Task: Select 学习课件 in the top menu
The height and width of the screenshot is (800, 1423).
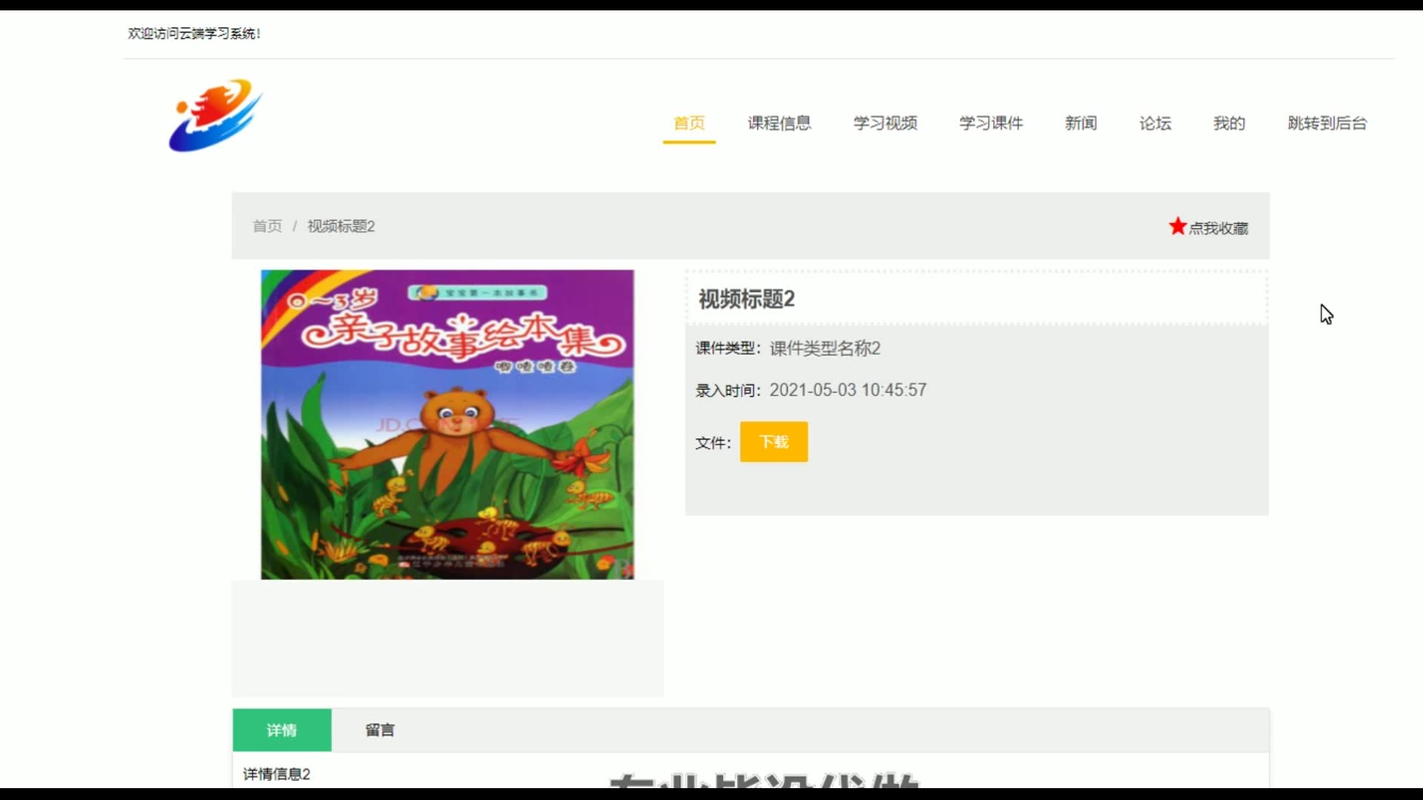Action: (991, 123)
